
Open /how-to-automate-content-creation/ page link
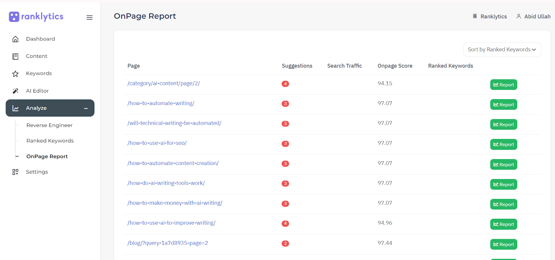pos(173,163)
